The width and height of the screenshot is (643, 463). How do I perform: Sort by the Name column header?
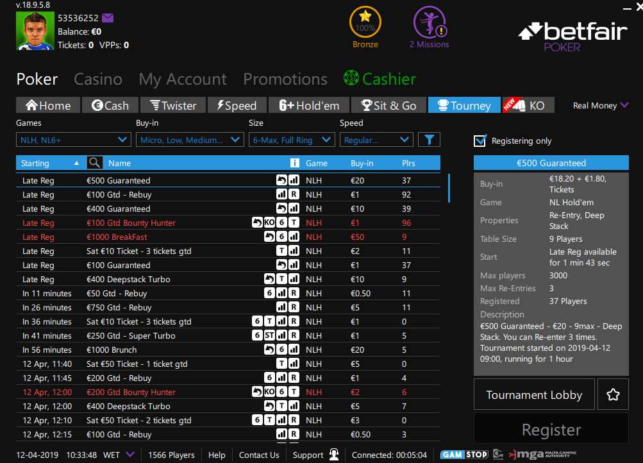[119, 163]
